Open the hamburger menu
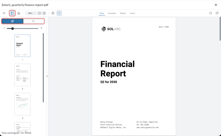This screenshot has width=221, height=136. (x=4, y=13)
